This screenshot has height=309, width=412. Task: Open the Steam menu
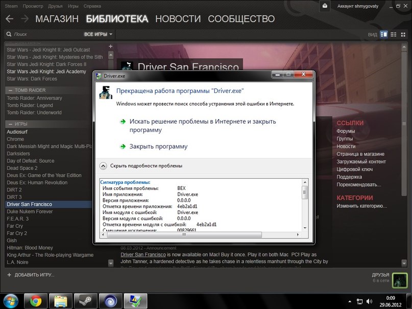[x=11, y=6]
